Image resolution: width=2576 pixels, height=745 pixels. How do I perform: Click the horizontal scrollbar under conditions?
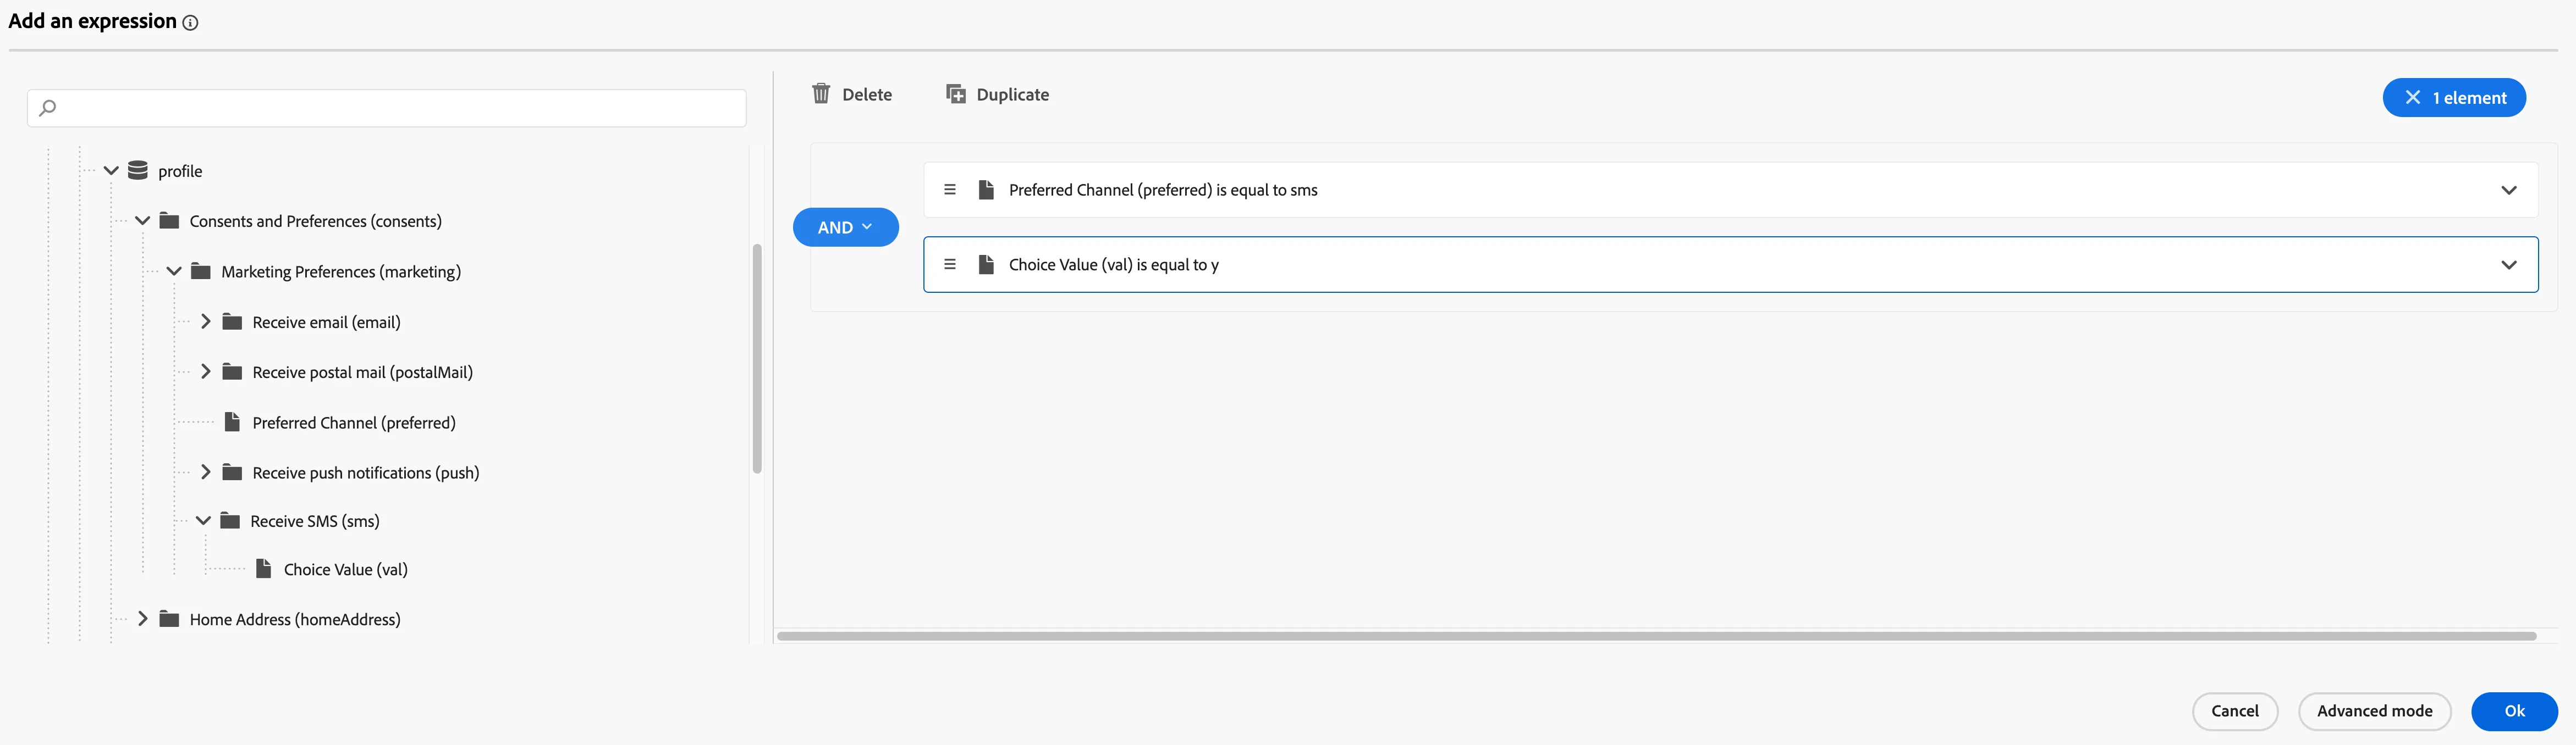click(1657, 636)
